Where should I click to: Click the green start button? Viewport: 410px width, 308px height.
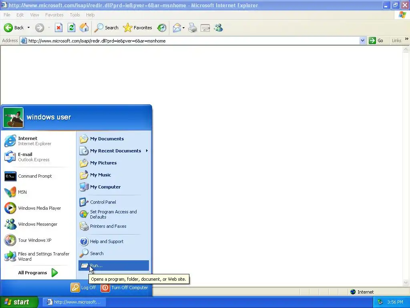(x=19, y=302)
